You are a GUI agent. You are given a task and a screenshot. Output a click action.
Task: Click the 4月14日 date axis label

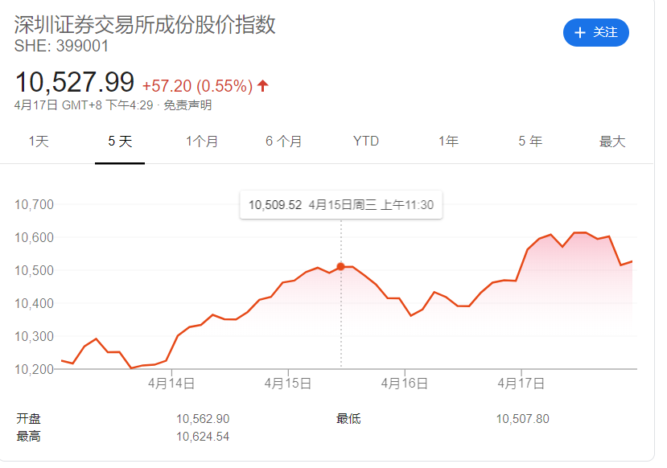[x=171, y=384]
